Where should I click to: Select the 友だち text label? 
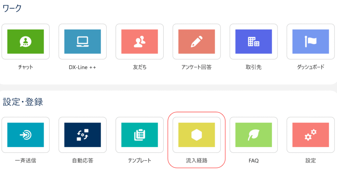click(140, 68)
